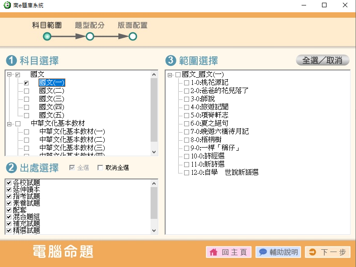Click the 版面配置 step circle
356x267 pixels.
(132, 36)
